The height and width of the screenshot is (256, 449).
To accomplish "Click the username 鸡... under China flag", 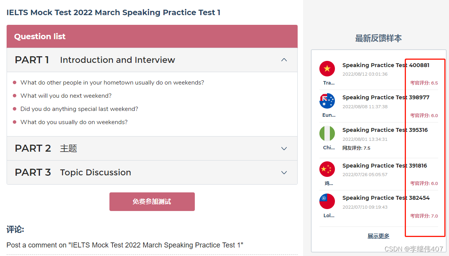I will [x=329, y=183].
